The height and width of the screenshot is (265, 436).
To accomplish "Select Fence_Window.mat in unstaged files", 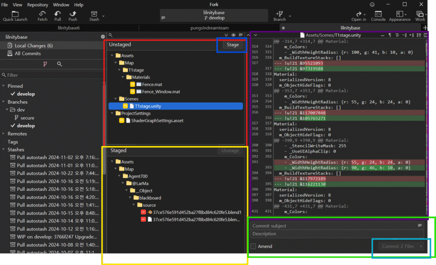I will click(x=161, y=92).
